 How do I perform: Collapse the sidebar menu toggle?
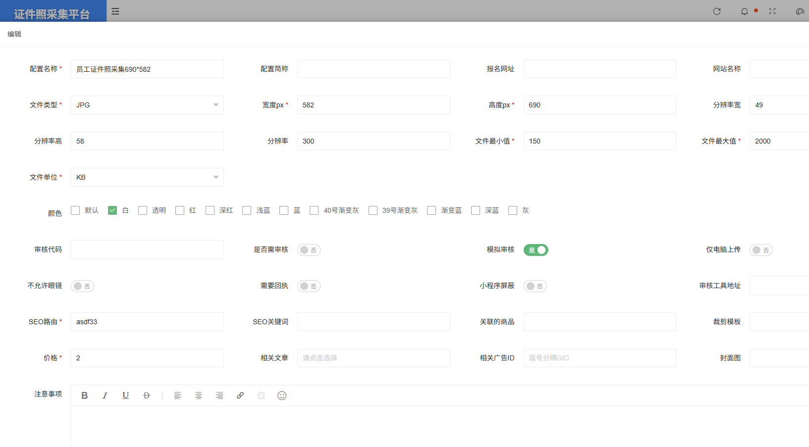[x=115, y=11]
